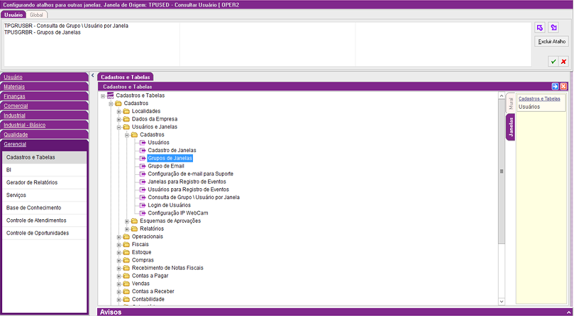Image resolution: width=574 pixels, height=316 pixels.
Task: Open the Materiais sidebar section
Action: (44, 87)
